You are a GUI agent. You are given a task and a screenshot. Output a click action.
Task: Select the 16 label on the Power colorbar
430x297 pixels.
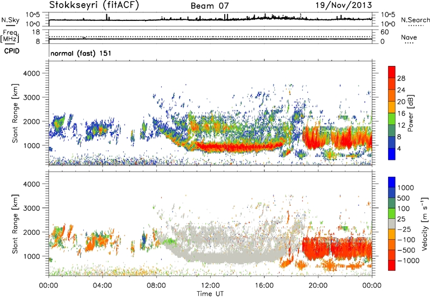(401, 114)
